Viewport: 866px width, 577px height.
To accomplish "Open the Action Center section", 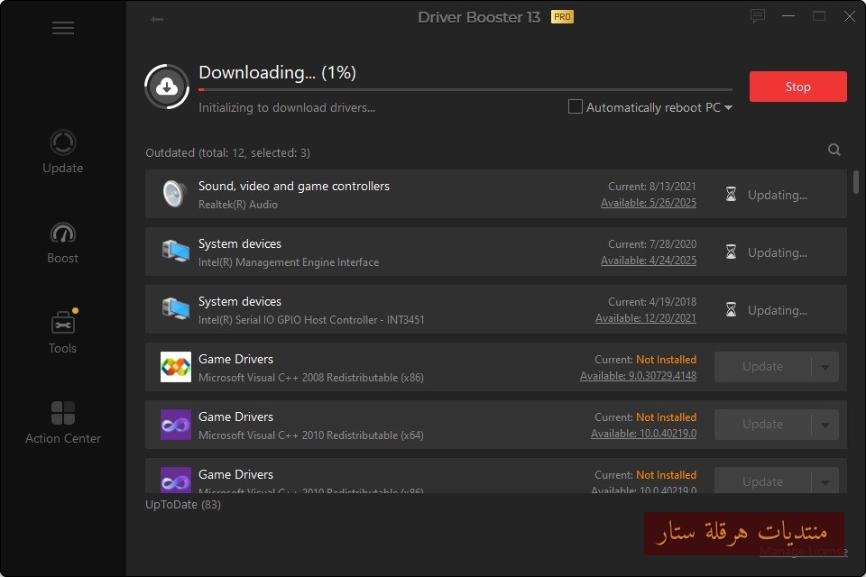I will coord(63,423).
